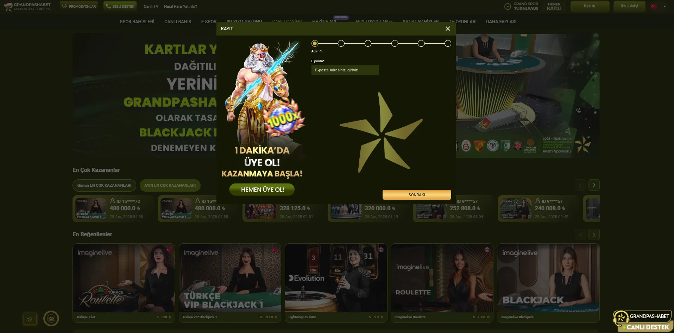Click the Hemen Üye Ol! button
The height and width of the screenshot is (333, 674).
pos(262,190)
